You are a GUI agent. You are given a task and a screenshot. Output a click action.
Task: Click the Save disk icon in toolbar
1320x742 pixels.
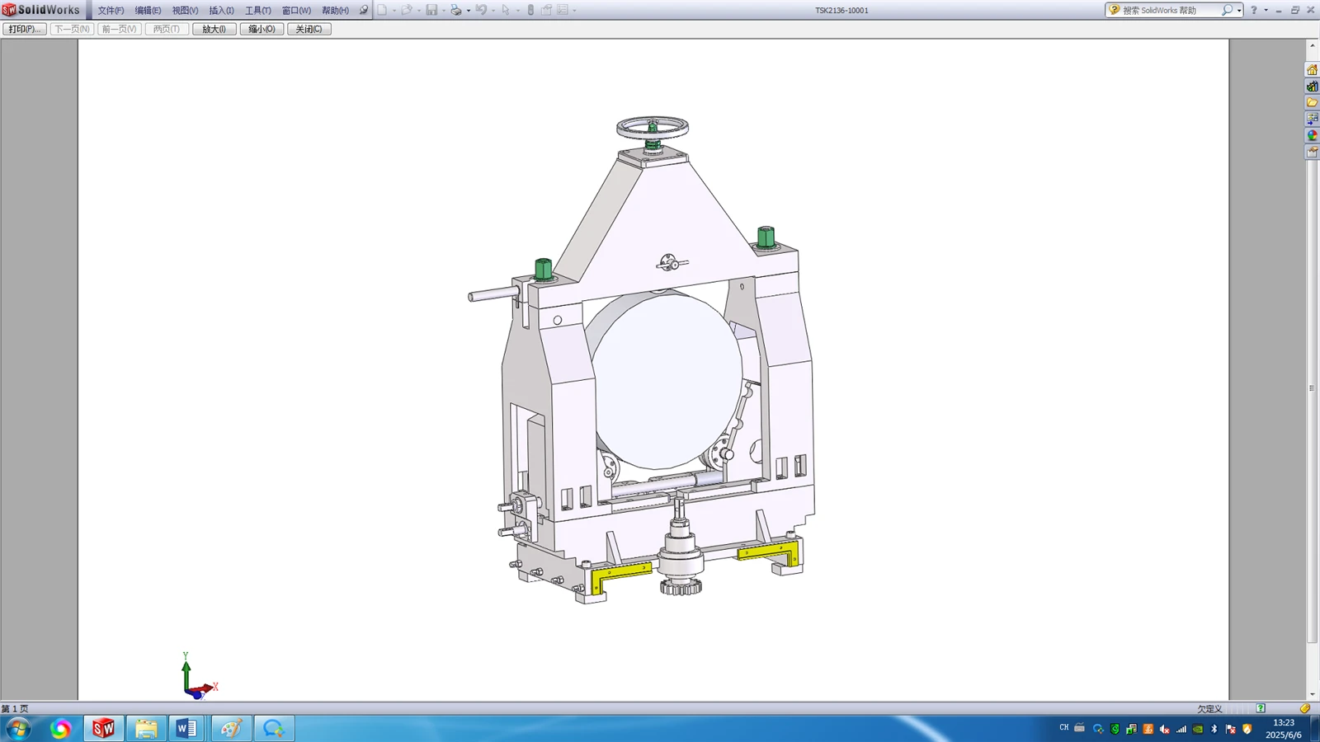[431, 10]
